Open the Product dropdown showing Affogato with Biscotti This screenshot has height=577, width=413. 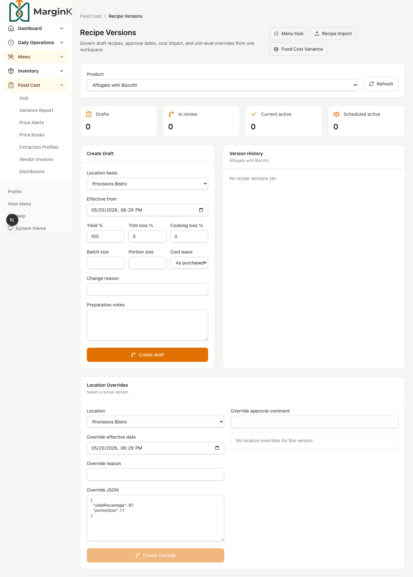pyautogui.click(x=222, y=85)
